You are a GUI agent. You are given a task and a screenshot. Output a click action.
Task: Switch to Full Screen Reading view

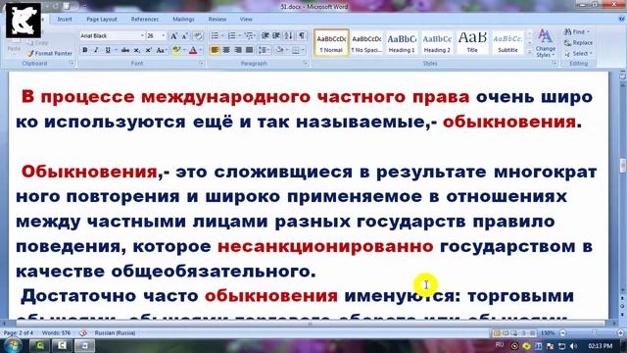pyautogui.click(x=506, y=333)
